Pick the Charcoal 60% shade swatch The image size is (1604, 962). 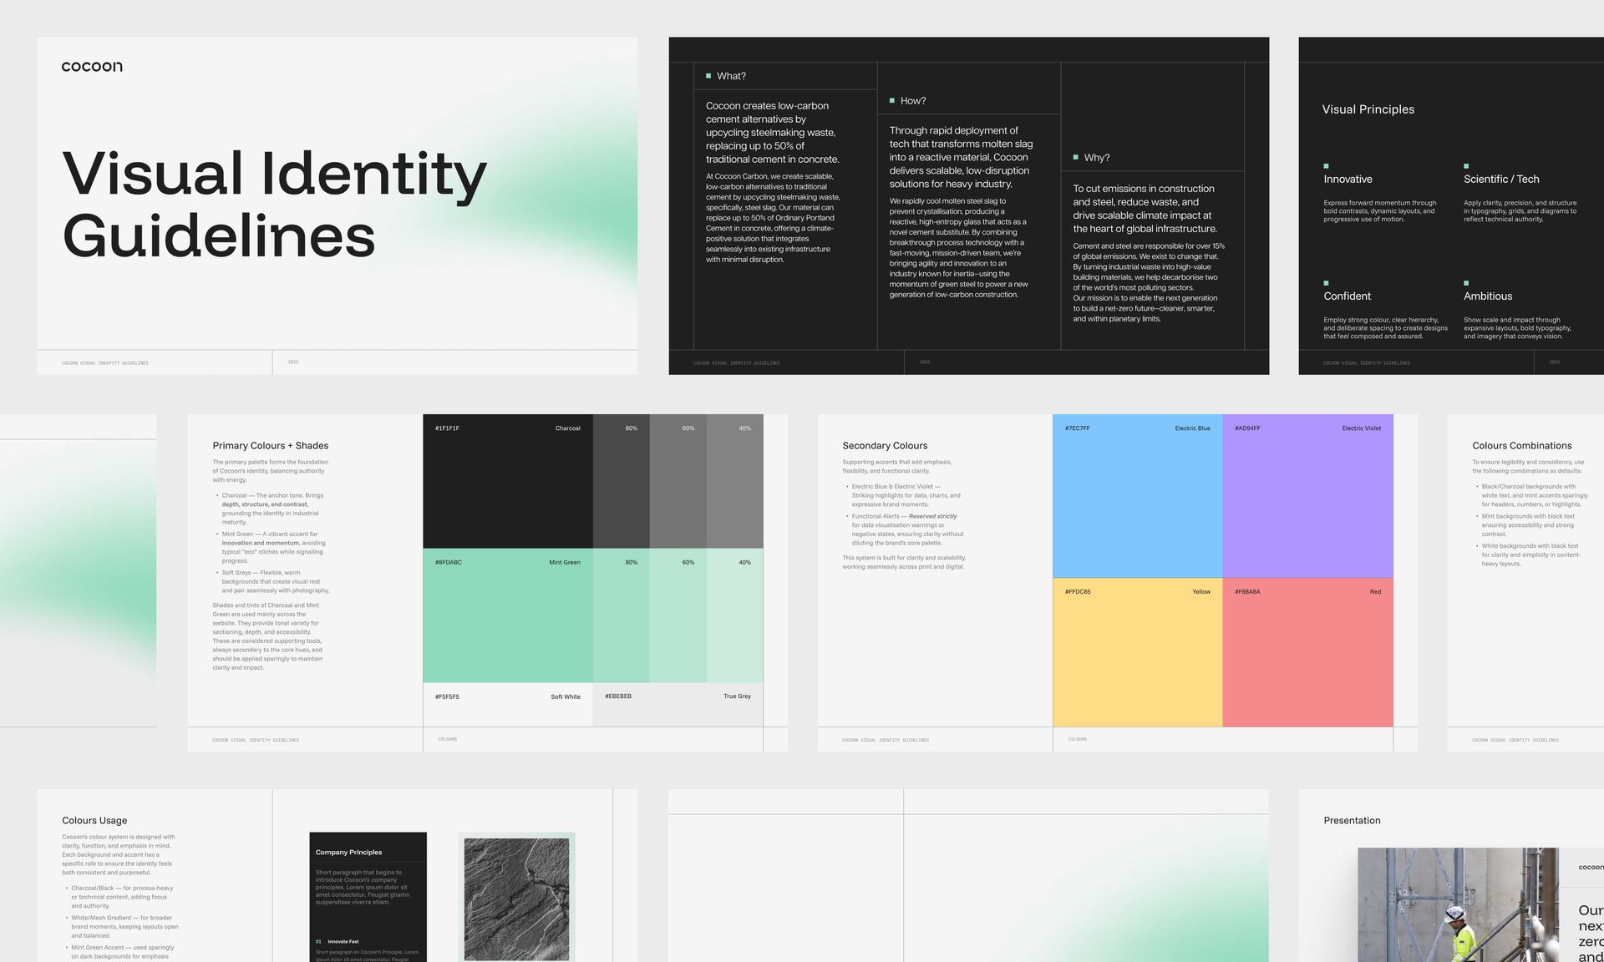pyautogui.click(x=678, y=481)
